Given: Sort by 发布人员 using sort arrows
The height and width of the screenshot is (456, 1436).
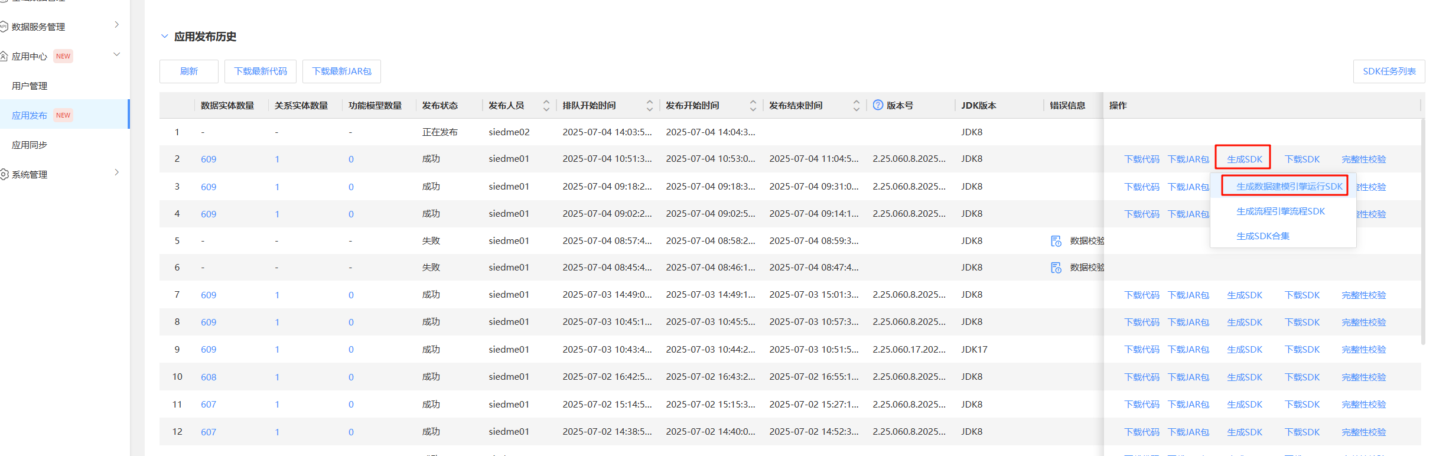Looking at the screenshot, I should tap(546, 106).
